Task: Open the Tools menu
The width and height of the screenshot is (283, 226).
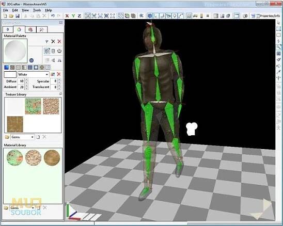Action: coord(37,10)
